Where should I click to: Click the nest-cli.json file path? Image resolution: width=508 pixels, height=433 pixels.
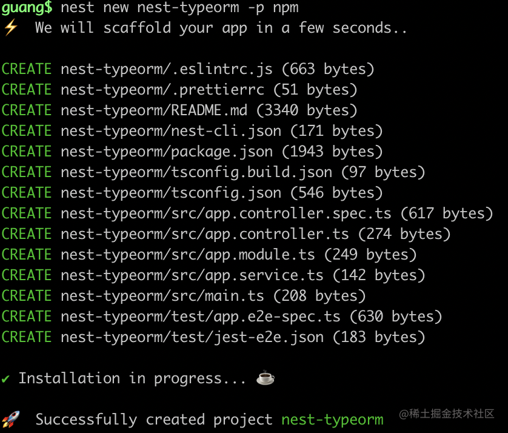[x=171, y=131]
